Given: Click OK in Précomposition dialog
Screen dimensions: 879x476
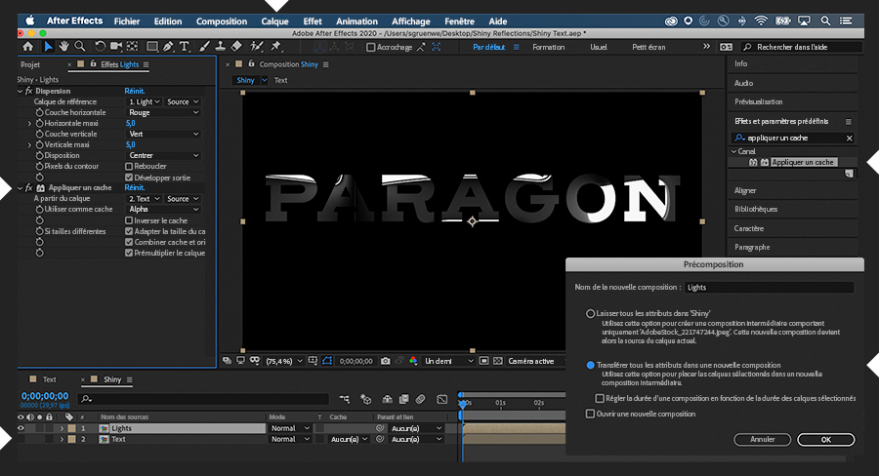Looking at the screenshot, I should coord(825,440).
